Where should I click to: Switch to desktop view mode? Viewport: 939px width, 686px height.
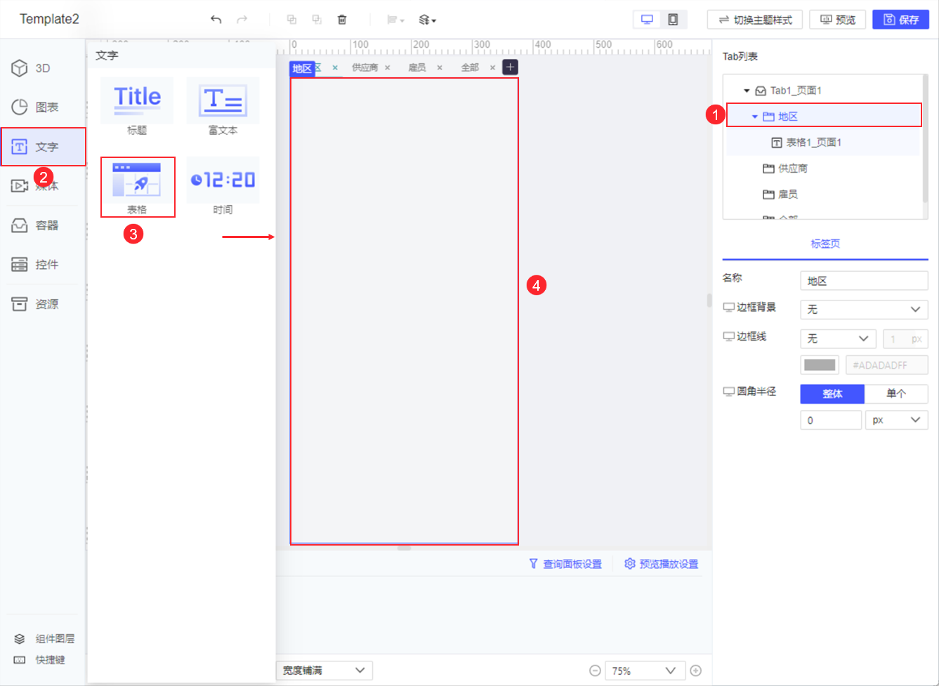point(647,20)
